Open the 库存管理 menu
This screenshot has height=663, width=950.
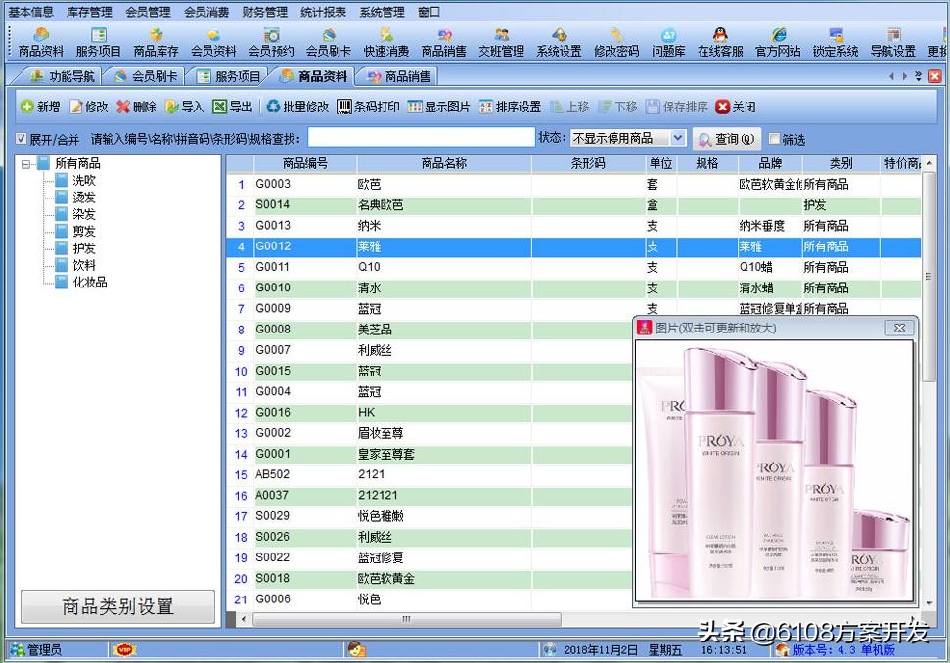89,12
